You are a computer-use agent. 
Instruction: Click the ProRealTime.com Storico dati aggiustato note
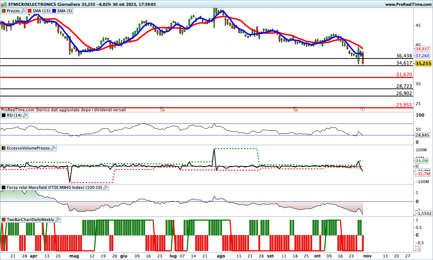(x=63, y=109)
